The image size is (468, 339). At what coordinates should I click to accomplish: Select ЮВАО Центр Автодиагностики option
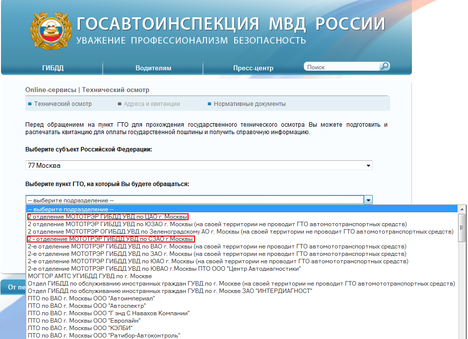(x=242, y=269)
